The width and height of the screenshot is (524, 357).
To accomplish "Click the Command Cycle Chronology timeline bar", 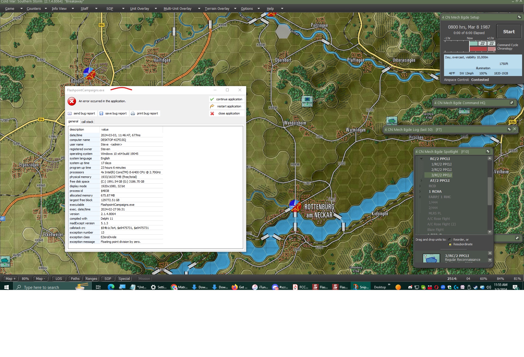I will [469, 46].
